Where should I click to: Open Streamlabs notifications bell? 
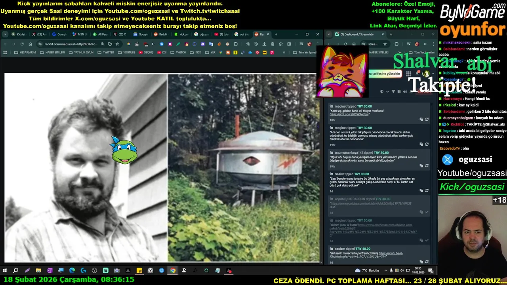(417, 74)
